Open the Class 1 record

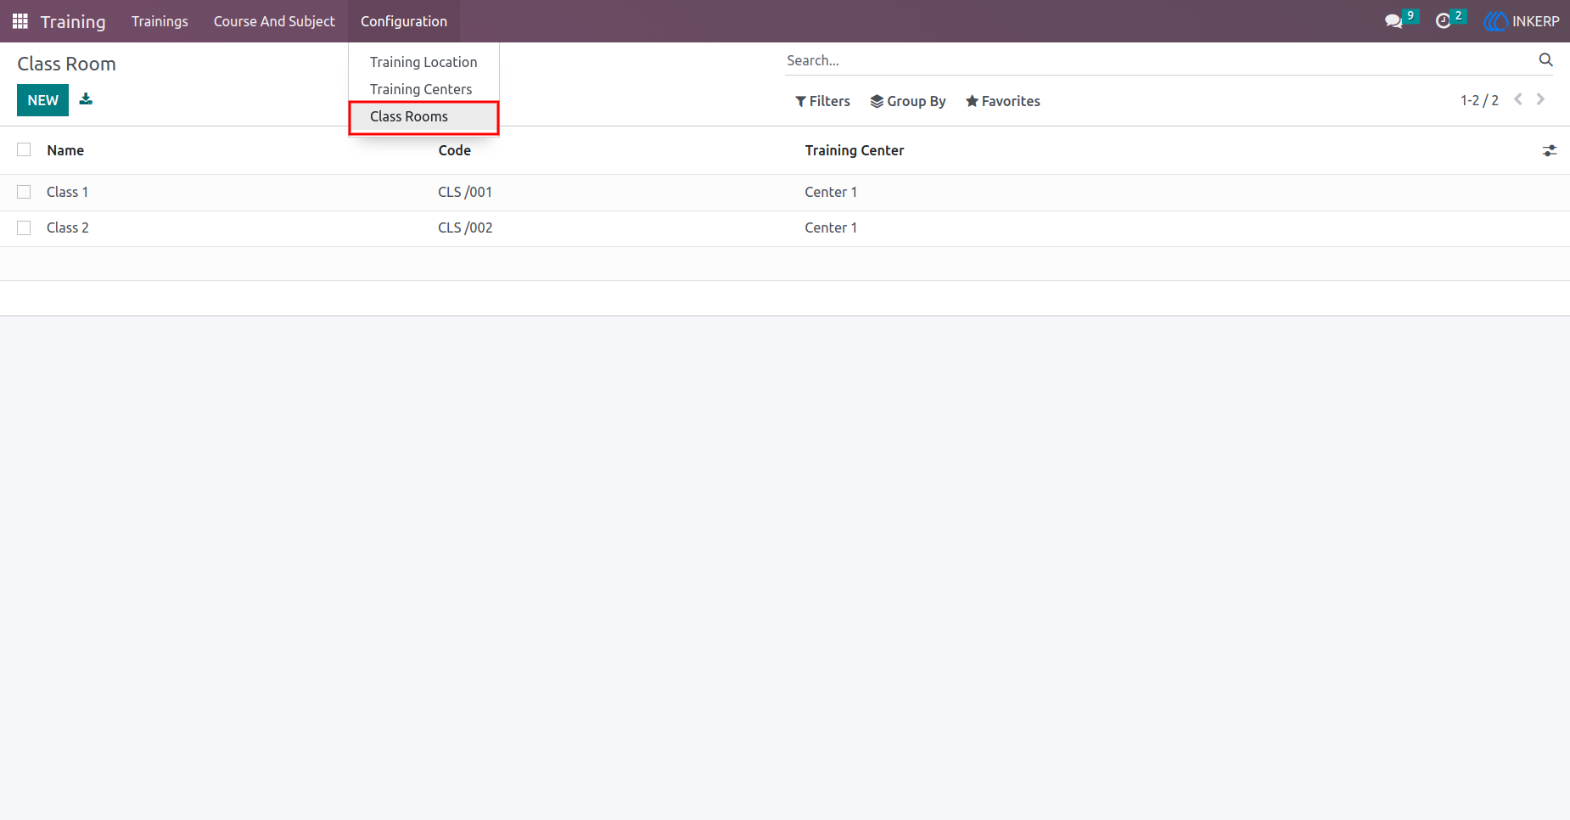[x=67, y=192]
